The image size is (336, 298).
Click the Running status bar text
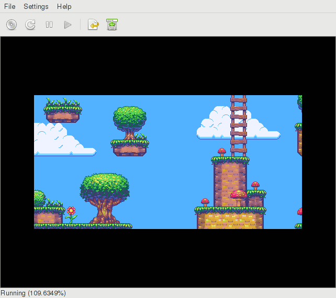33,293
